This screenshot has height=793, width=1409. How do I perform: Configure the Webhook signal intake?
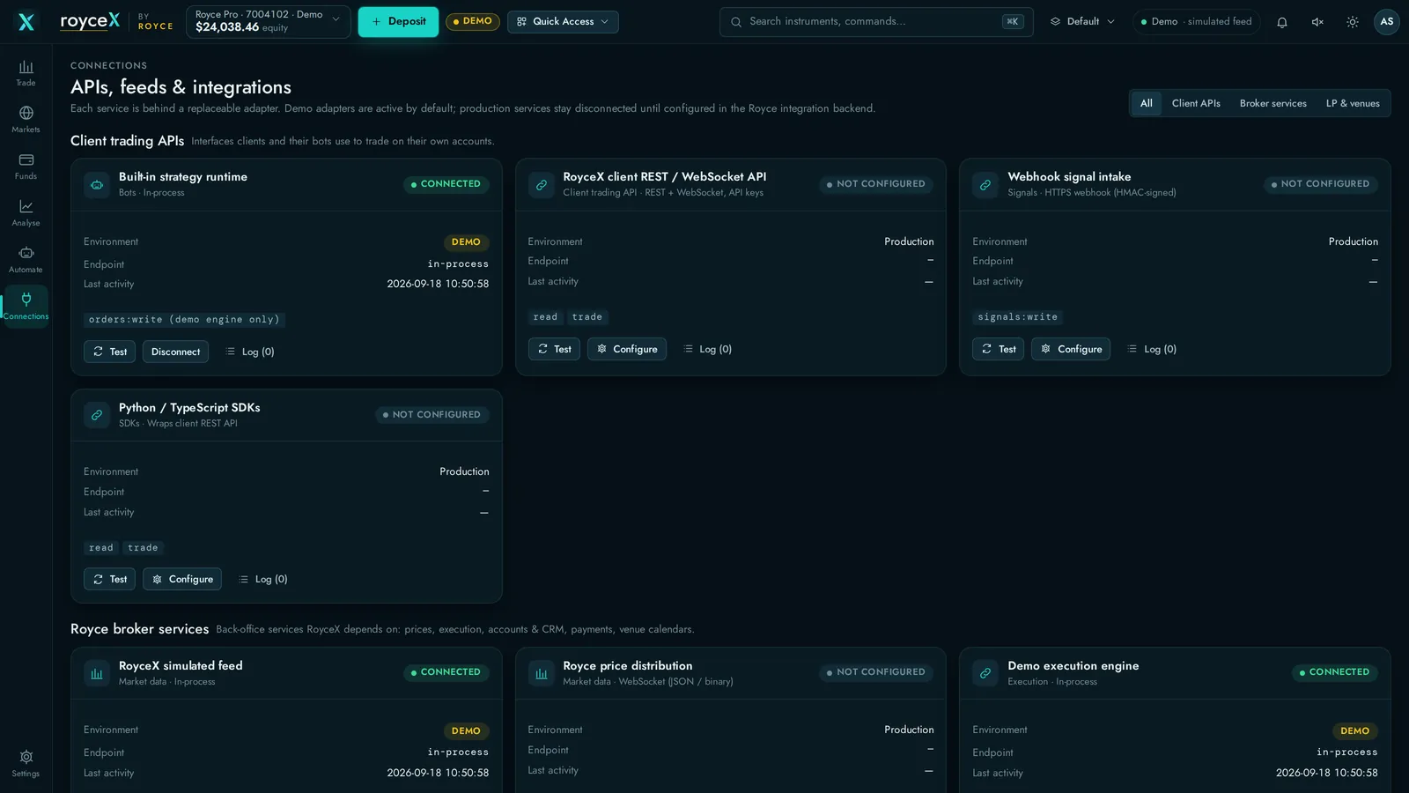1071,349
